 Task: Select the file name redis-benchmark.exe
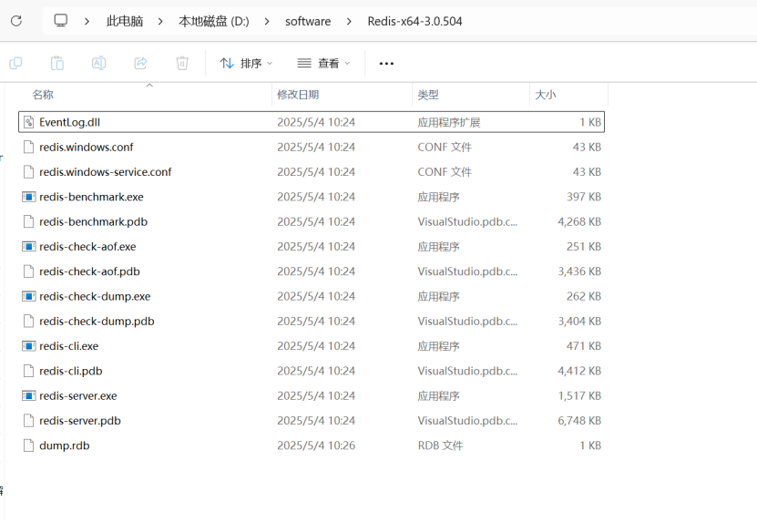click(91, 197)
